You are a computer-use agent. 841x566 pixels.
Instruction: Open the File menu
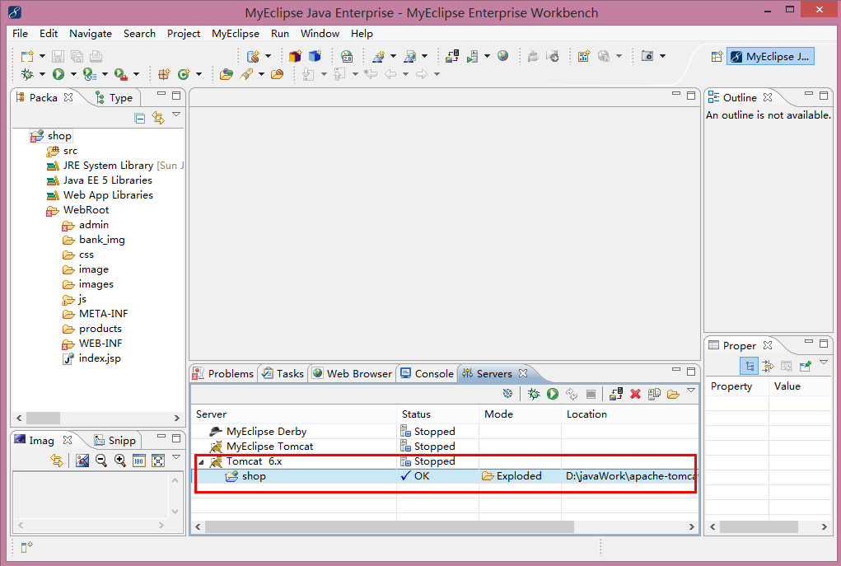pos(20,33)
